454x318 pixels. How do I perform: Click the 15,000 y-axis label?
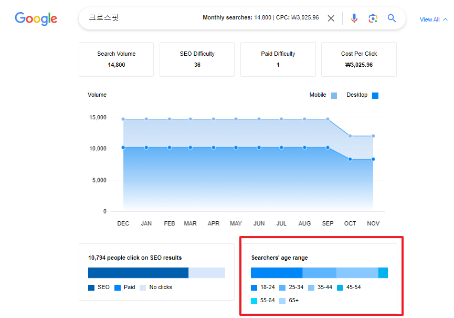click(98, 117)
